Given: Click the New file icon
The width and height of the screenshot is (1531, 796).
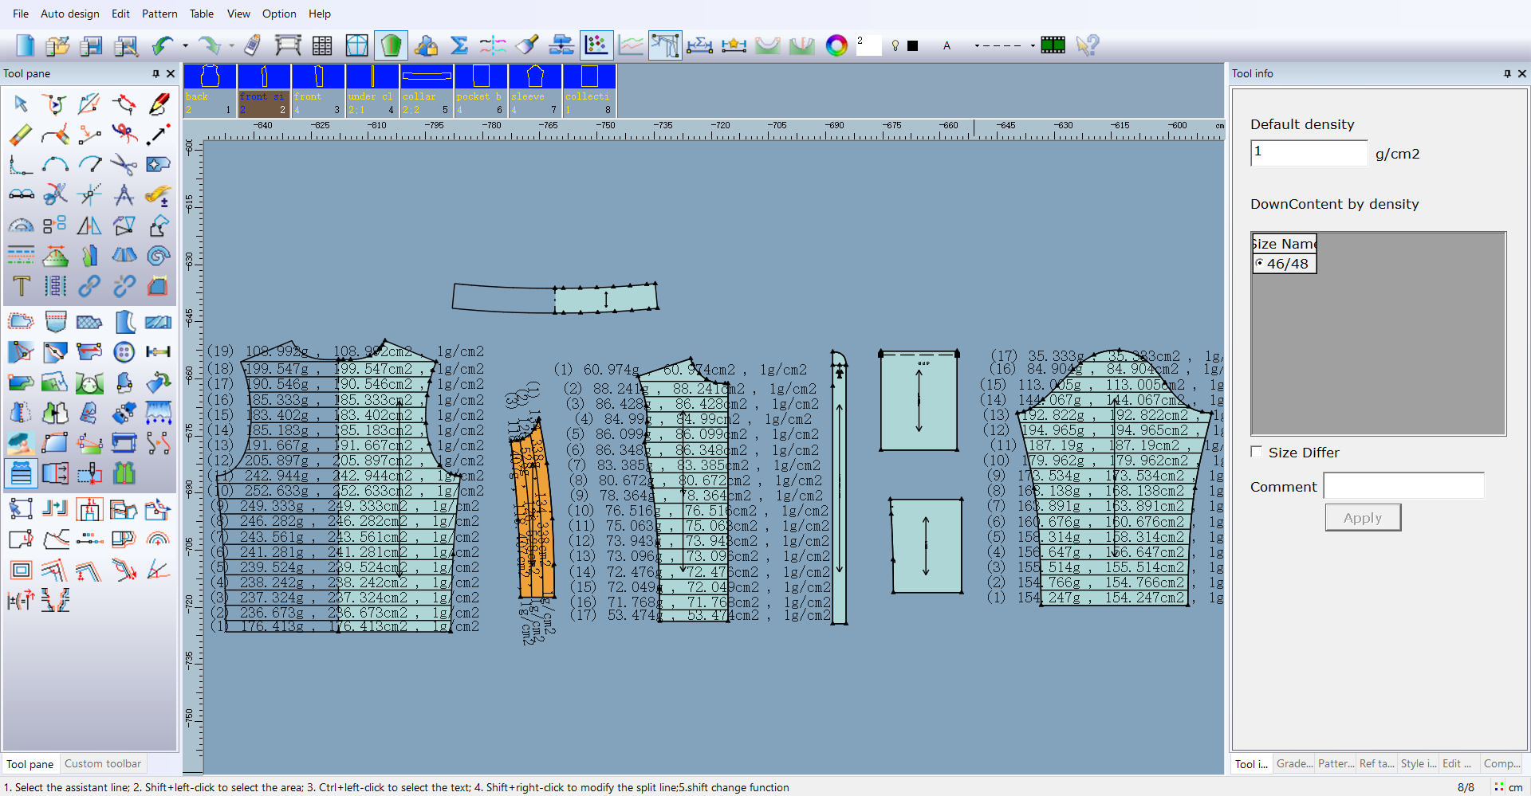Looking at the screenshot, I should (x=26, y=45).
